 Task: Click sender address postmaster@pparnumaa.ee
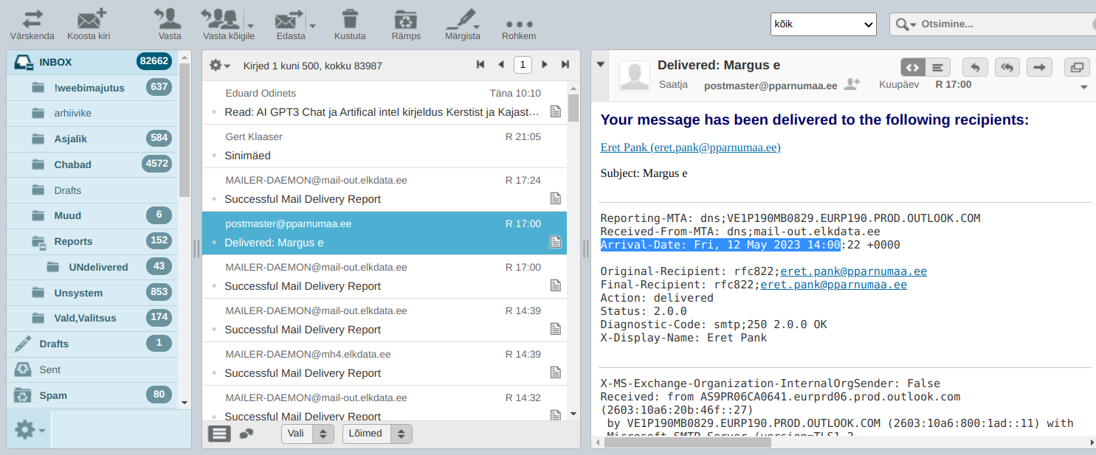pos(771,86)
